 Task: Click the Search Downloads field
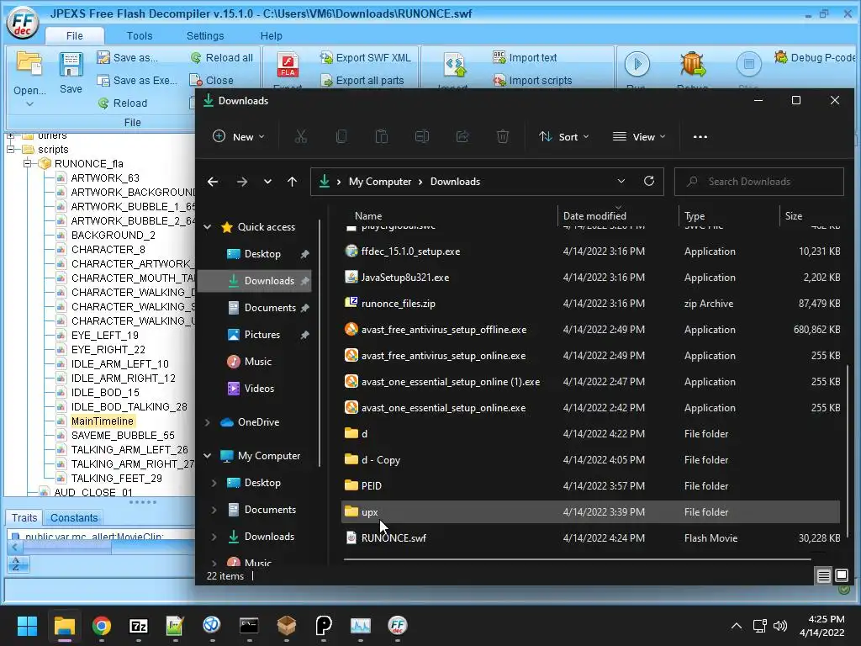click(x=759, y=182)
